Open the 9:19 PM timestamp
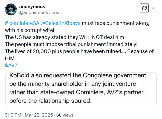The image size is (162, 119). 13,115
